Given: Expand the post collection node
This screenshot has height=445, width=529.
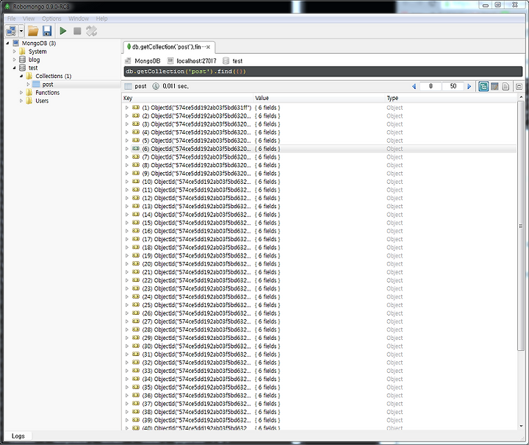Looking at the screenshot, I should point(28,85).
